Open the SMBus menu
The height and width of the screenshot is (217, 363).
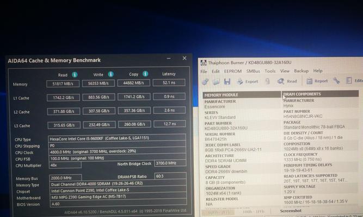click(x=253, y=71)
